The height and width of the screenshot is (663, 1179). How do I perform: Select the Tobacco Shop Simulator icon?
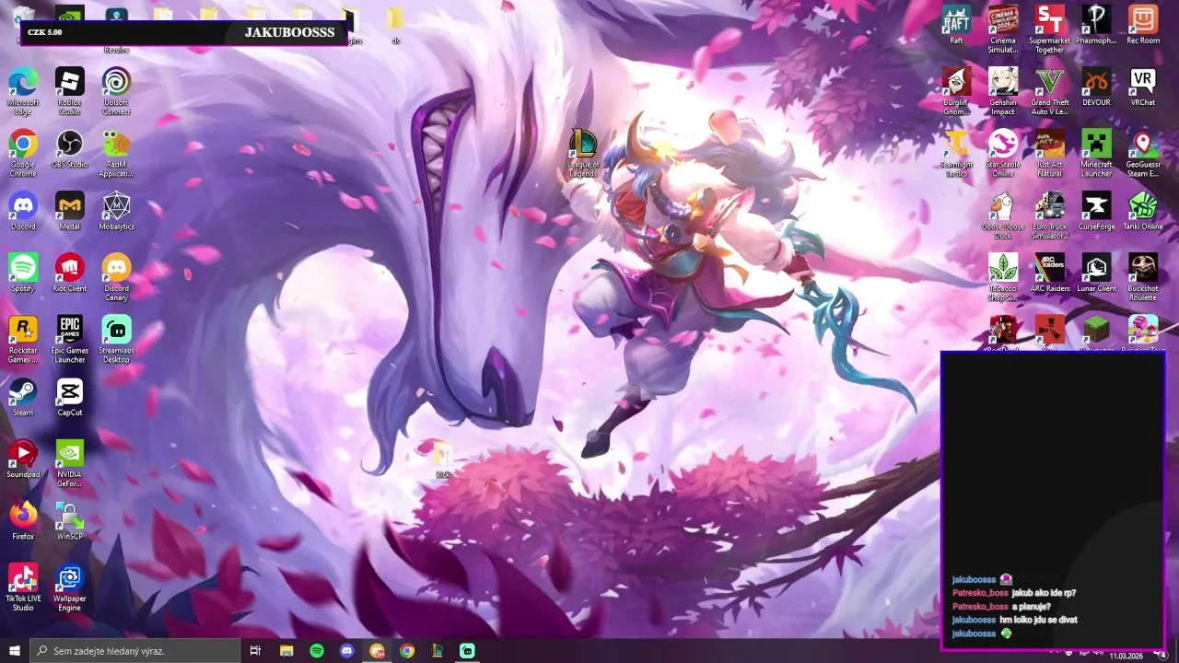(1003, 276)
